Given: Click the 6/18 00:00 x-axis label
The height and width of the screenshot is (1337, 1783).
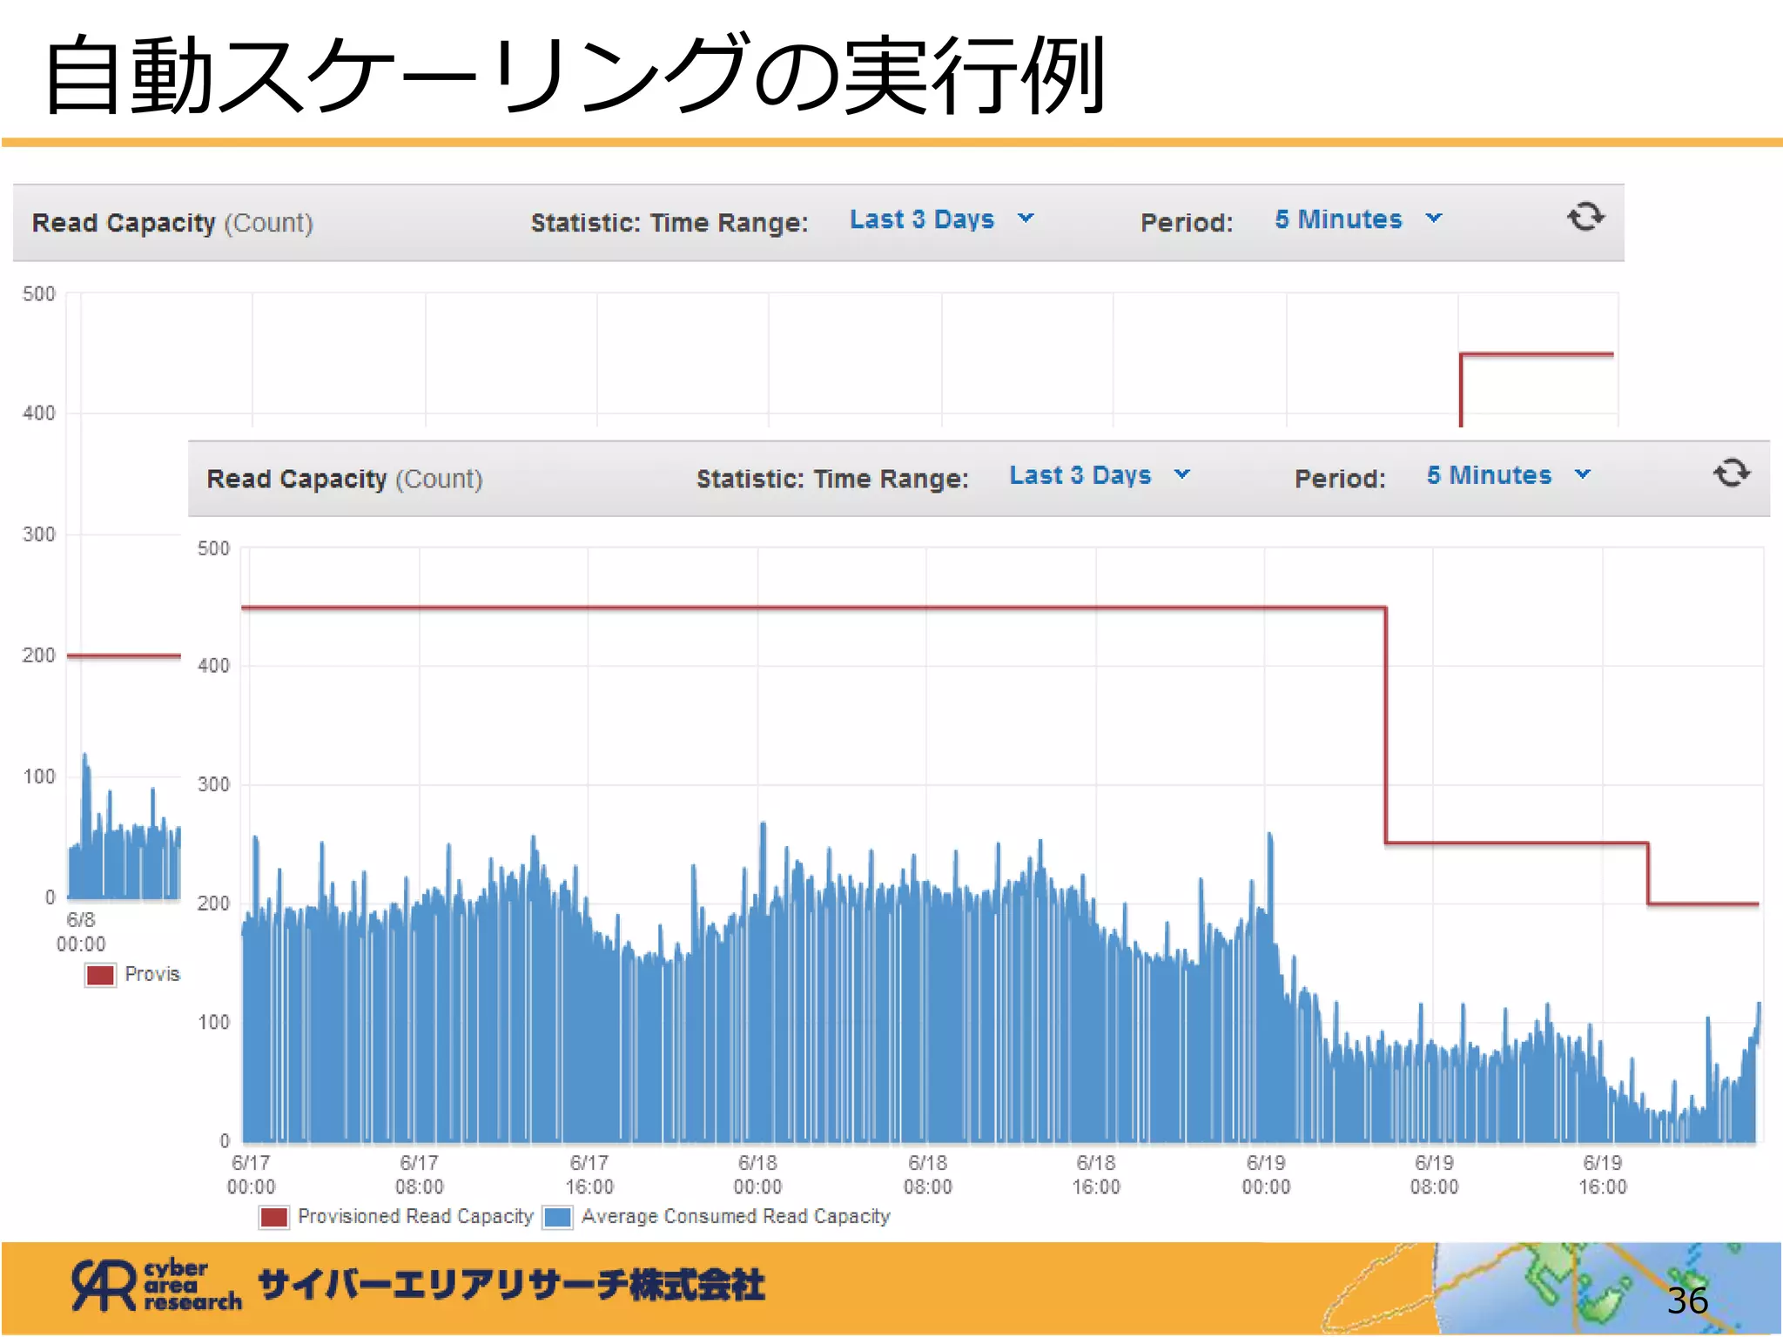Looking at the screenshot, I should coord(757,1175).
